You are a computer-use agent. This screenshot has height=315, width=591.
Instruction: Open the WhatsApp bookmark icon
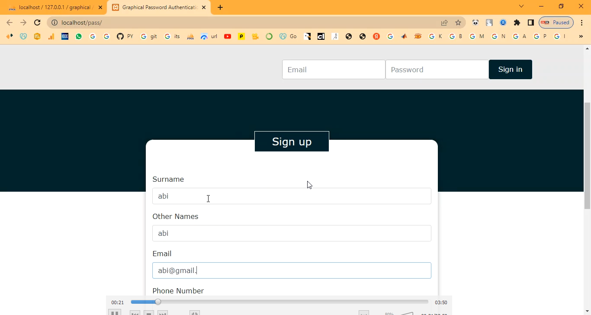pyautogui.click(x=79, y=36)
